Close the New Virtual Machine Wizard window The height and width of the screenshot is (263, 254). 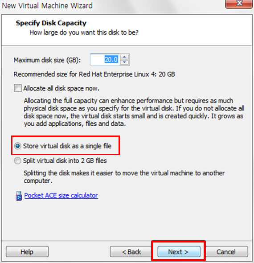239,4
